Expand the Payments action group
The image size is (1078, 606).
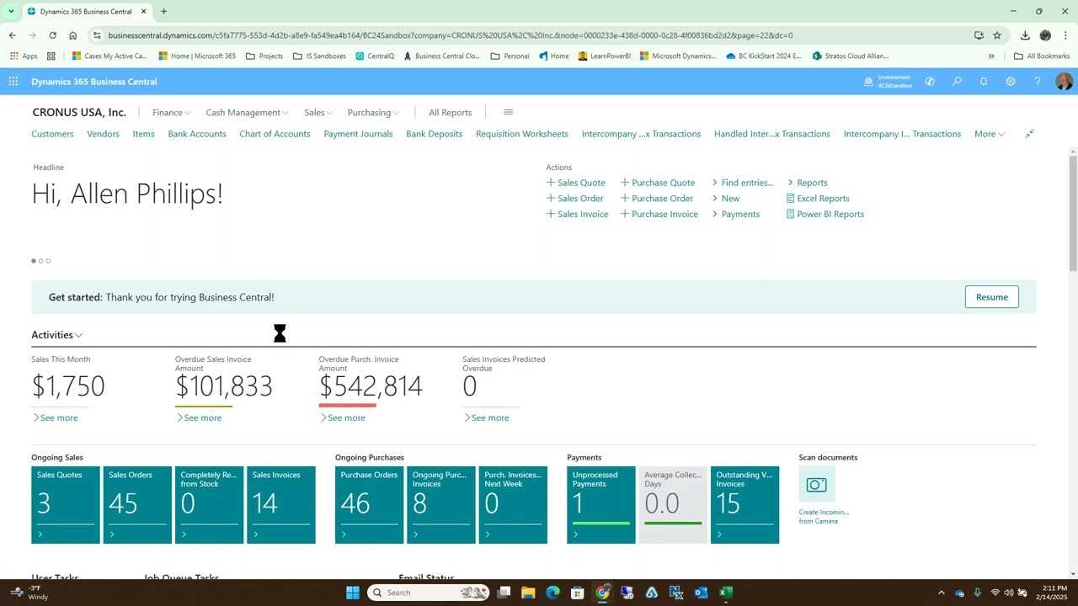point(736,214)
